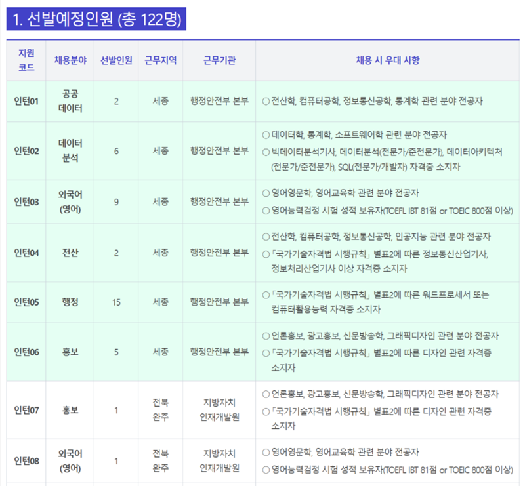Image resolution: width=525 pixels, height=486 pixels.
Task: Click '전북 완주' in the 인턴08 row
Action: pos(160,461)
